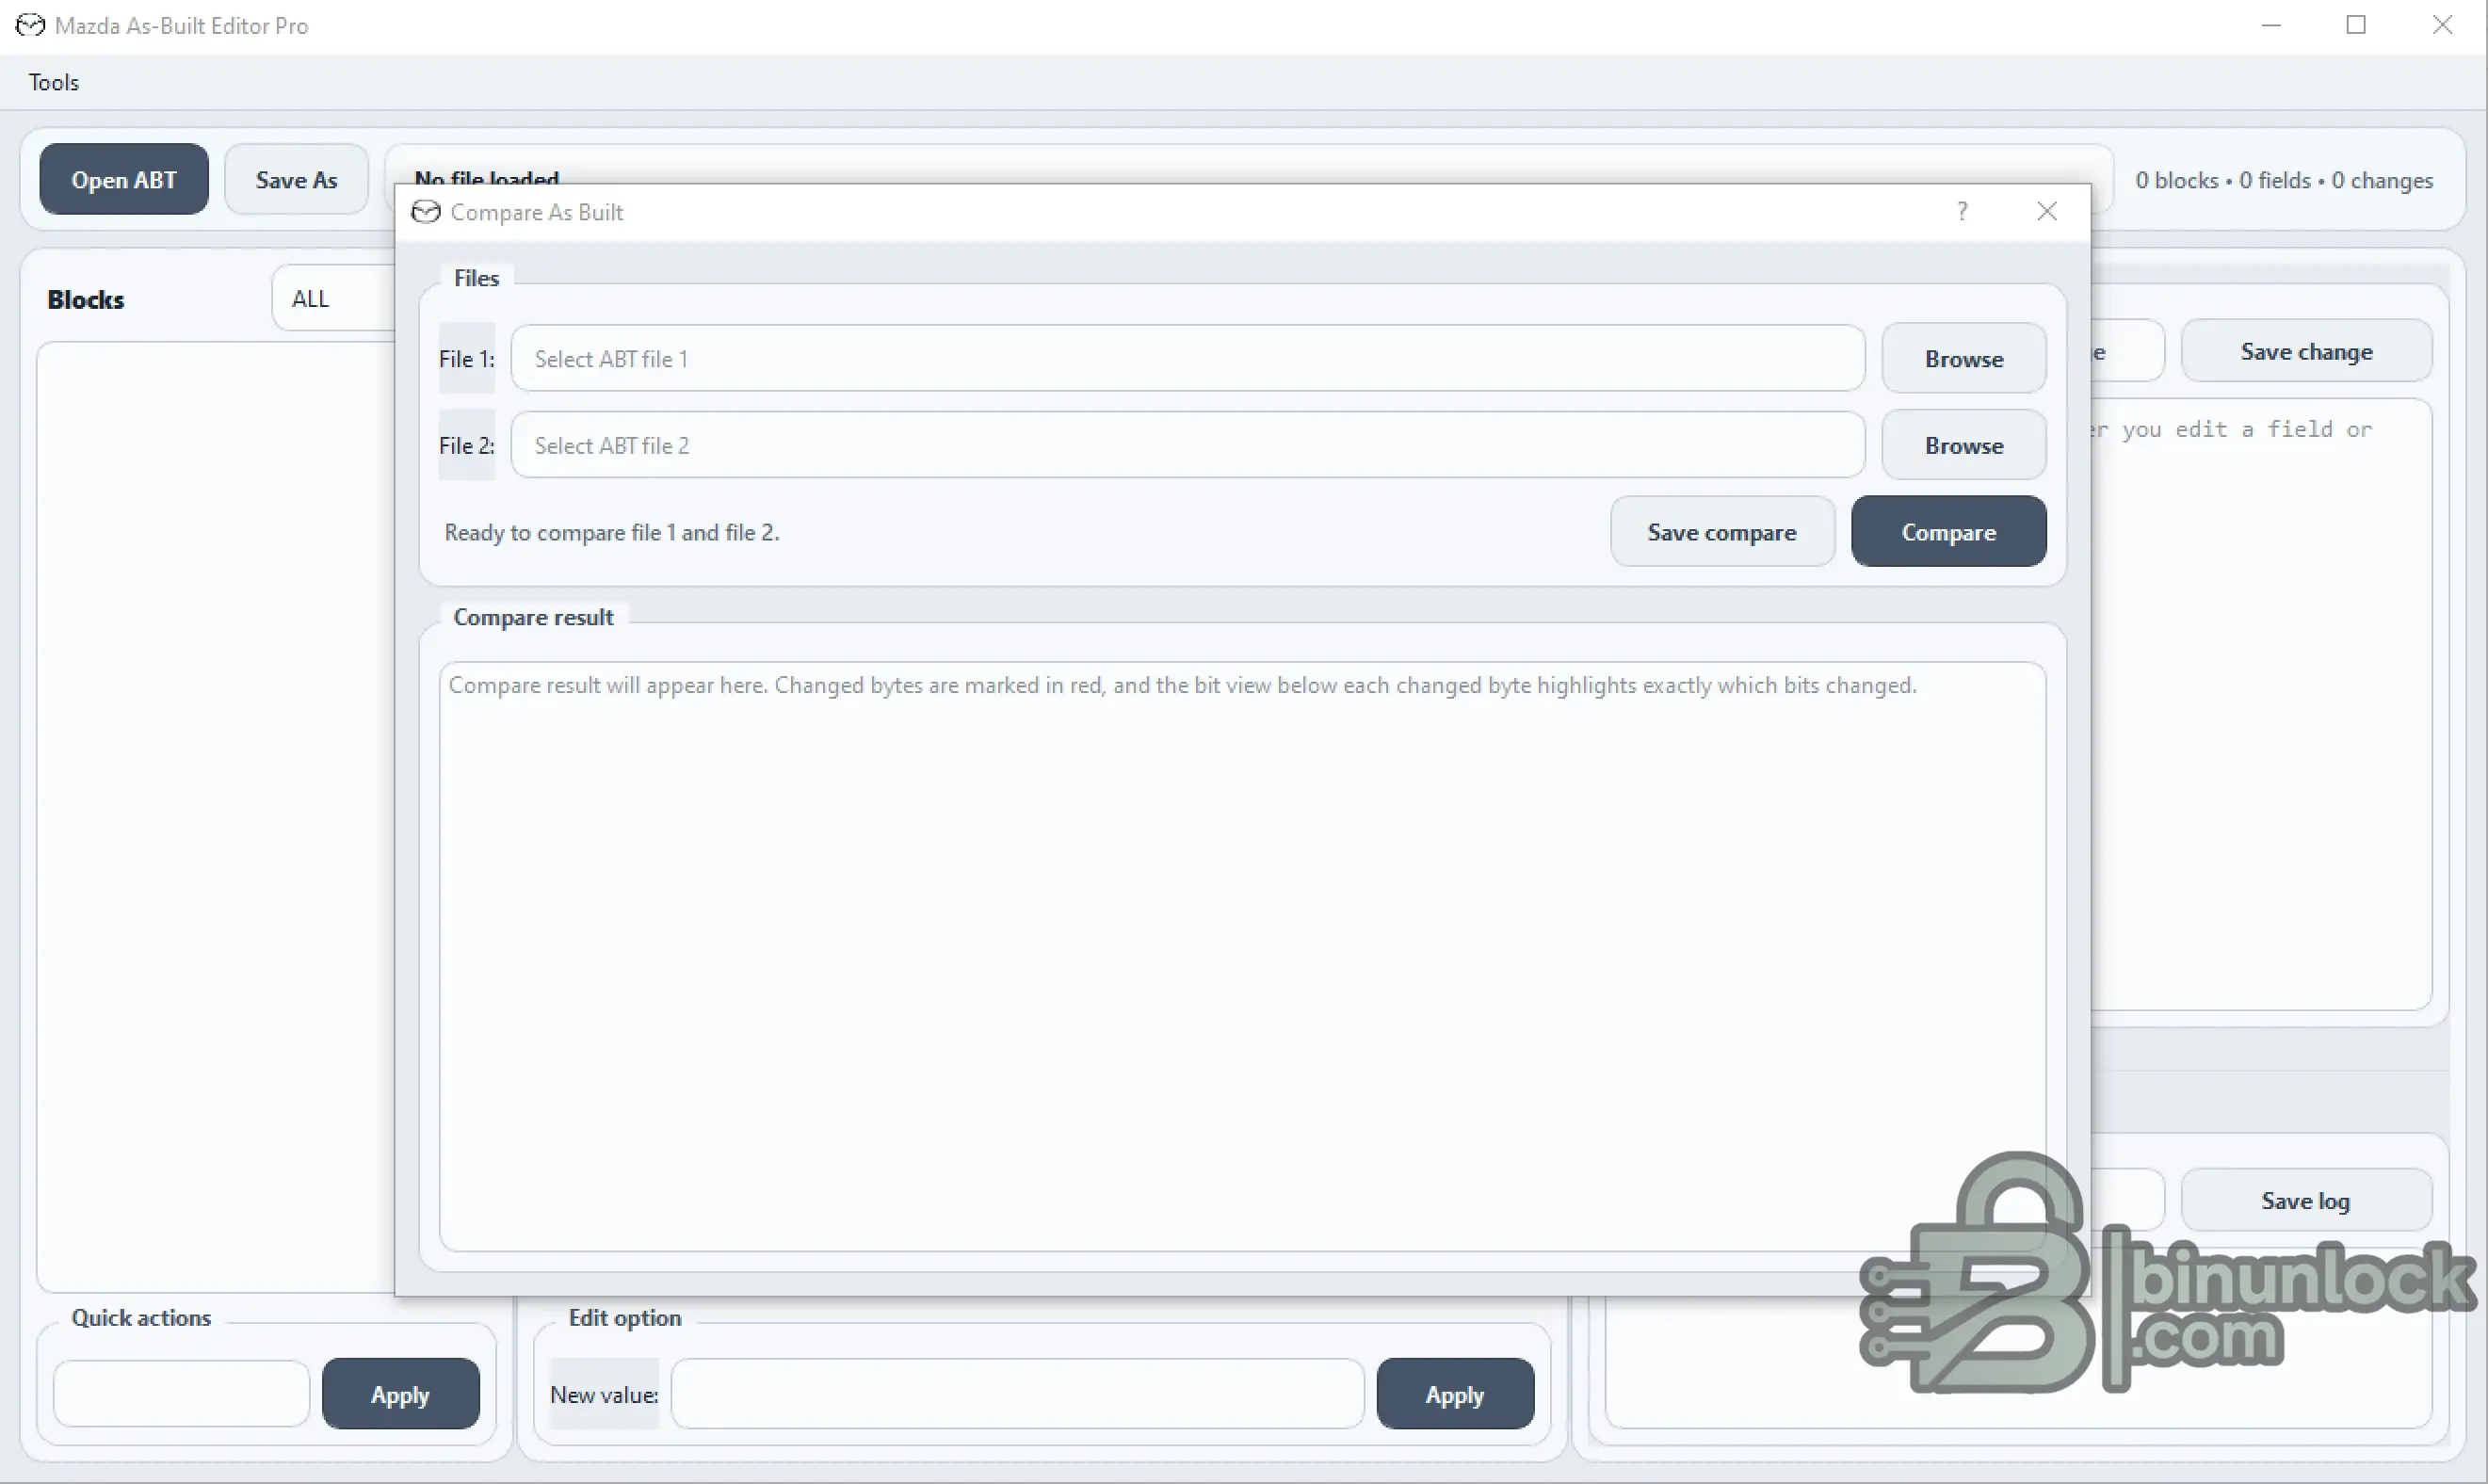Close the Mazda As-Built Editor Pro window
The width and height of the screenshot is (2488, 1484).
click(x=2443, y=25)
